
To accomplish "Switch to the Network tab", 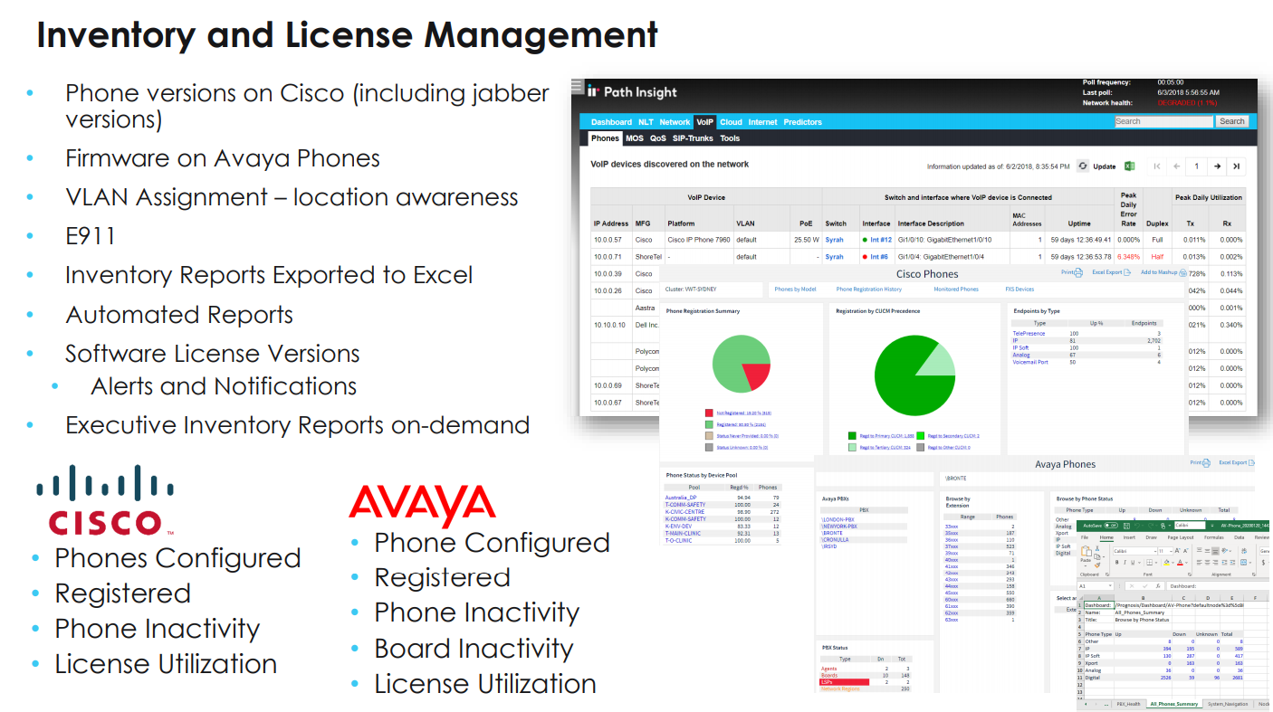I will (x=675, y=122).
